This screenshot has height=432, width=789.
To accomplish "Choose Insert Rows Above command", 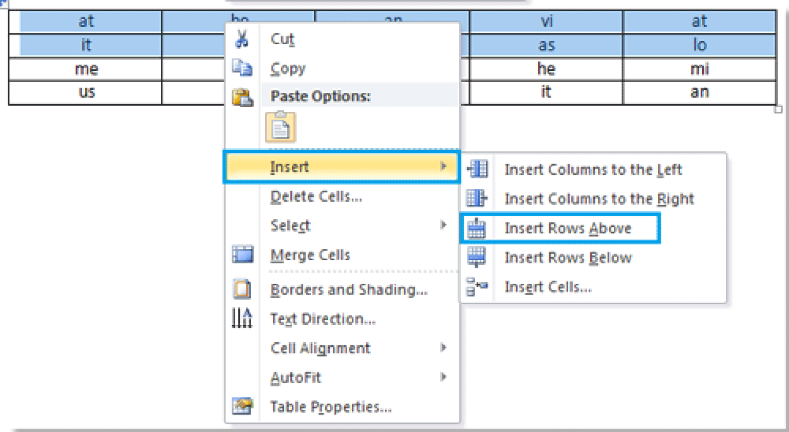I will [568, 228].
